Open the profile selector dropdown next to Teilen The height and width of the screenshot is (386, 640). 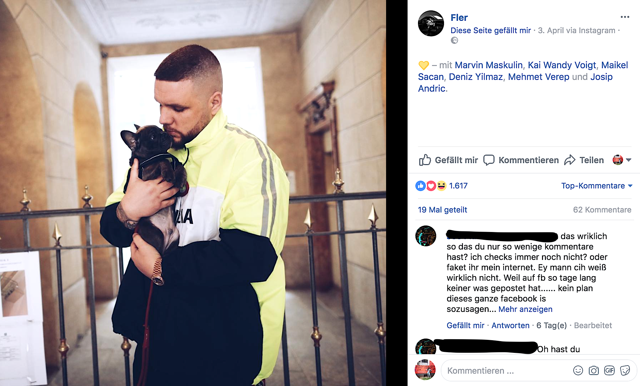point(622,160)
